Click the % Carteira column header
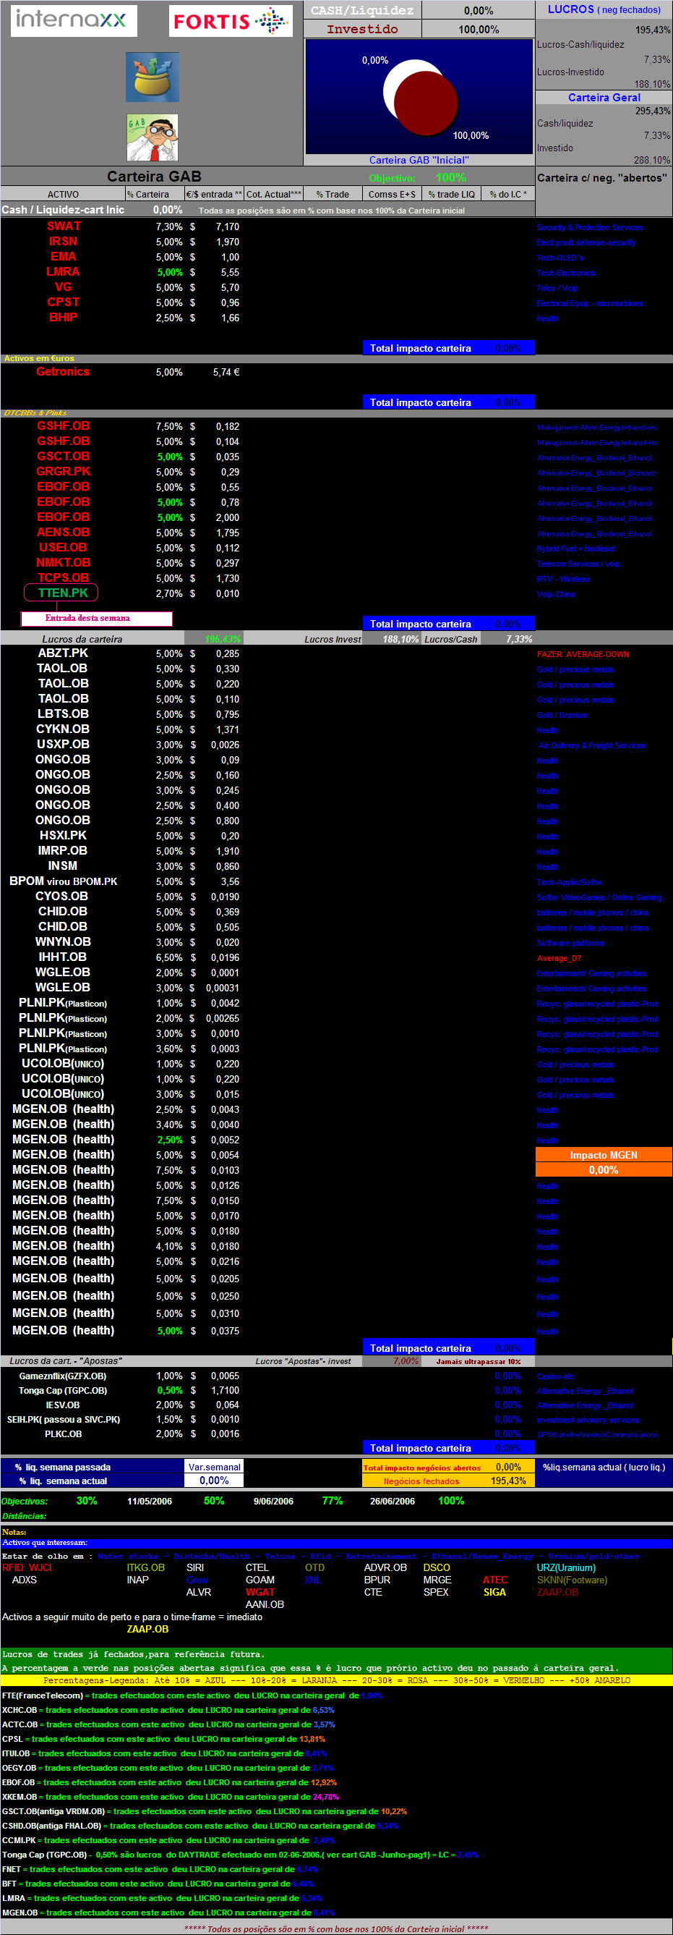 [x=155, y=195]
